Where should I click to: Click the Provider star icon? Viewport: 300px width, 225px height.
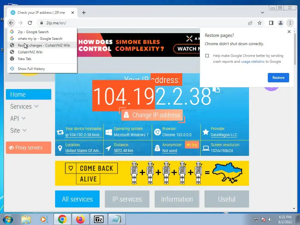click(x=206, y=132)
